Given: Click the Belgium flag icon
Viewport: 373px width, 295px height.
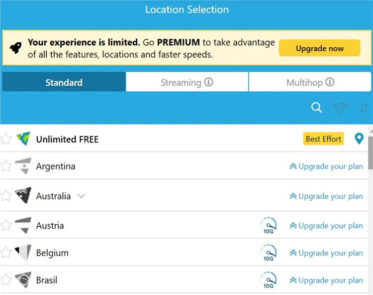Looking at the screenshot, I should [x=23, y=252].
